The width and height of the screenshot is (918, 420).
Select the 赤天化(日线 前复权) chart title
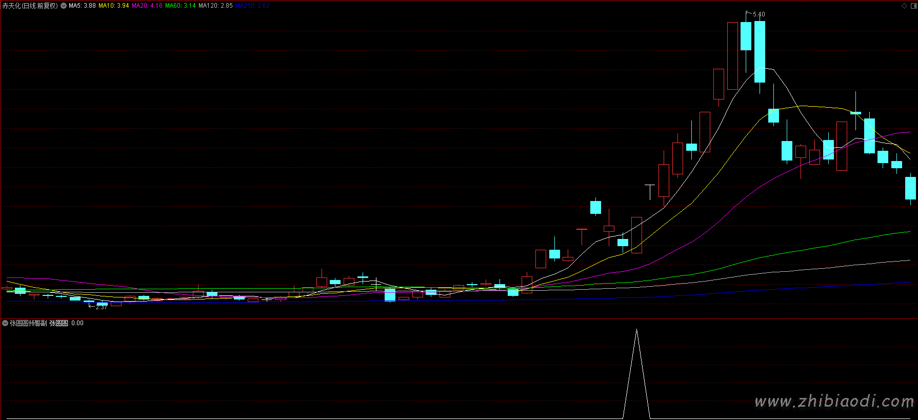point(30,6)
